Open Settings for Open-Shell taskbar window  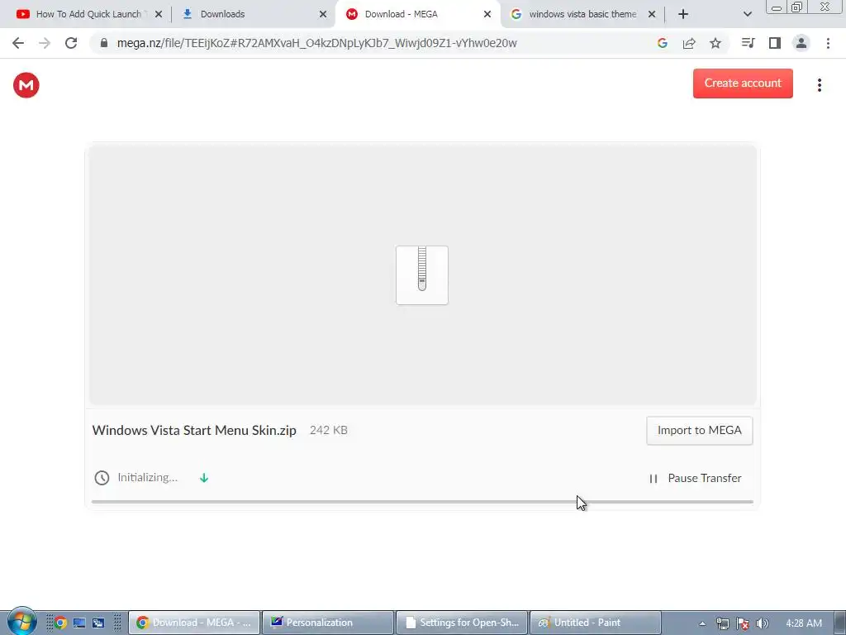coord(462,623)
